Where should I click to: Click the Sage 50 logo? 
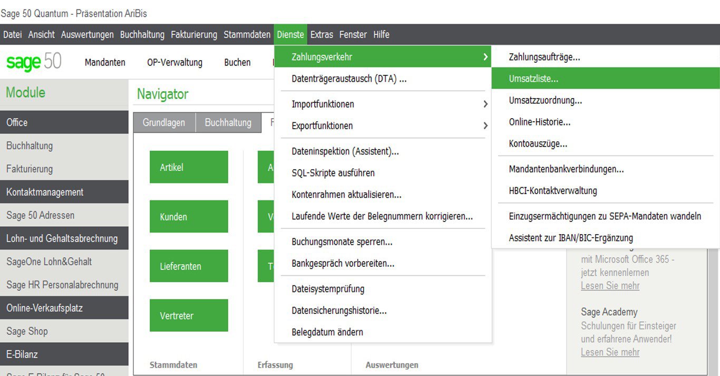[34, 62]
